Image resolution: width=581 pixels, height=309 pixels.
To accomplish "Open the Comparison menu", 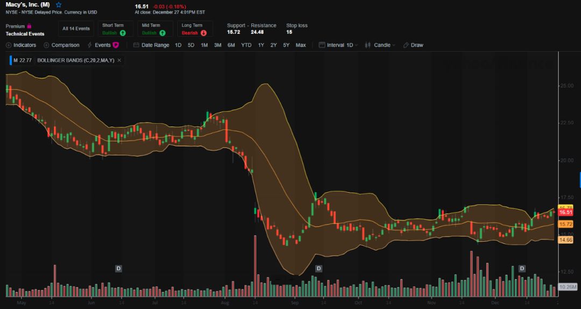I will tap(61, 45).
